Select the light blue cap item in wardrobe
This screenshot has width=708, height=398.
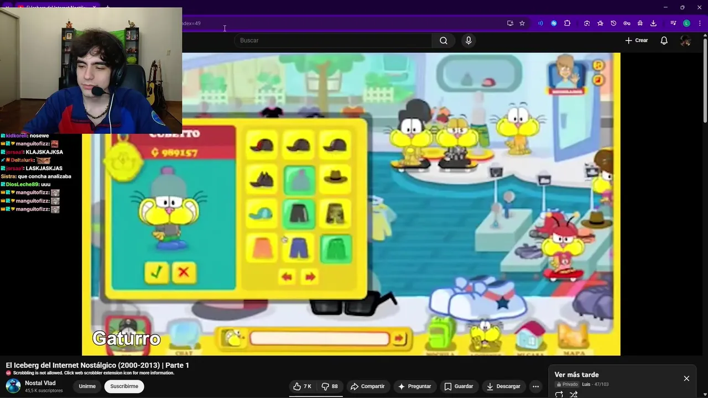pos(261,213)
